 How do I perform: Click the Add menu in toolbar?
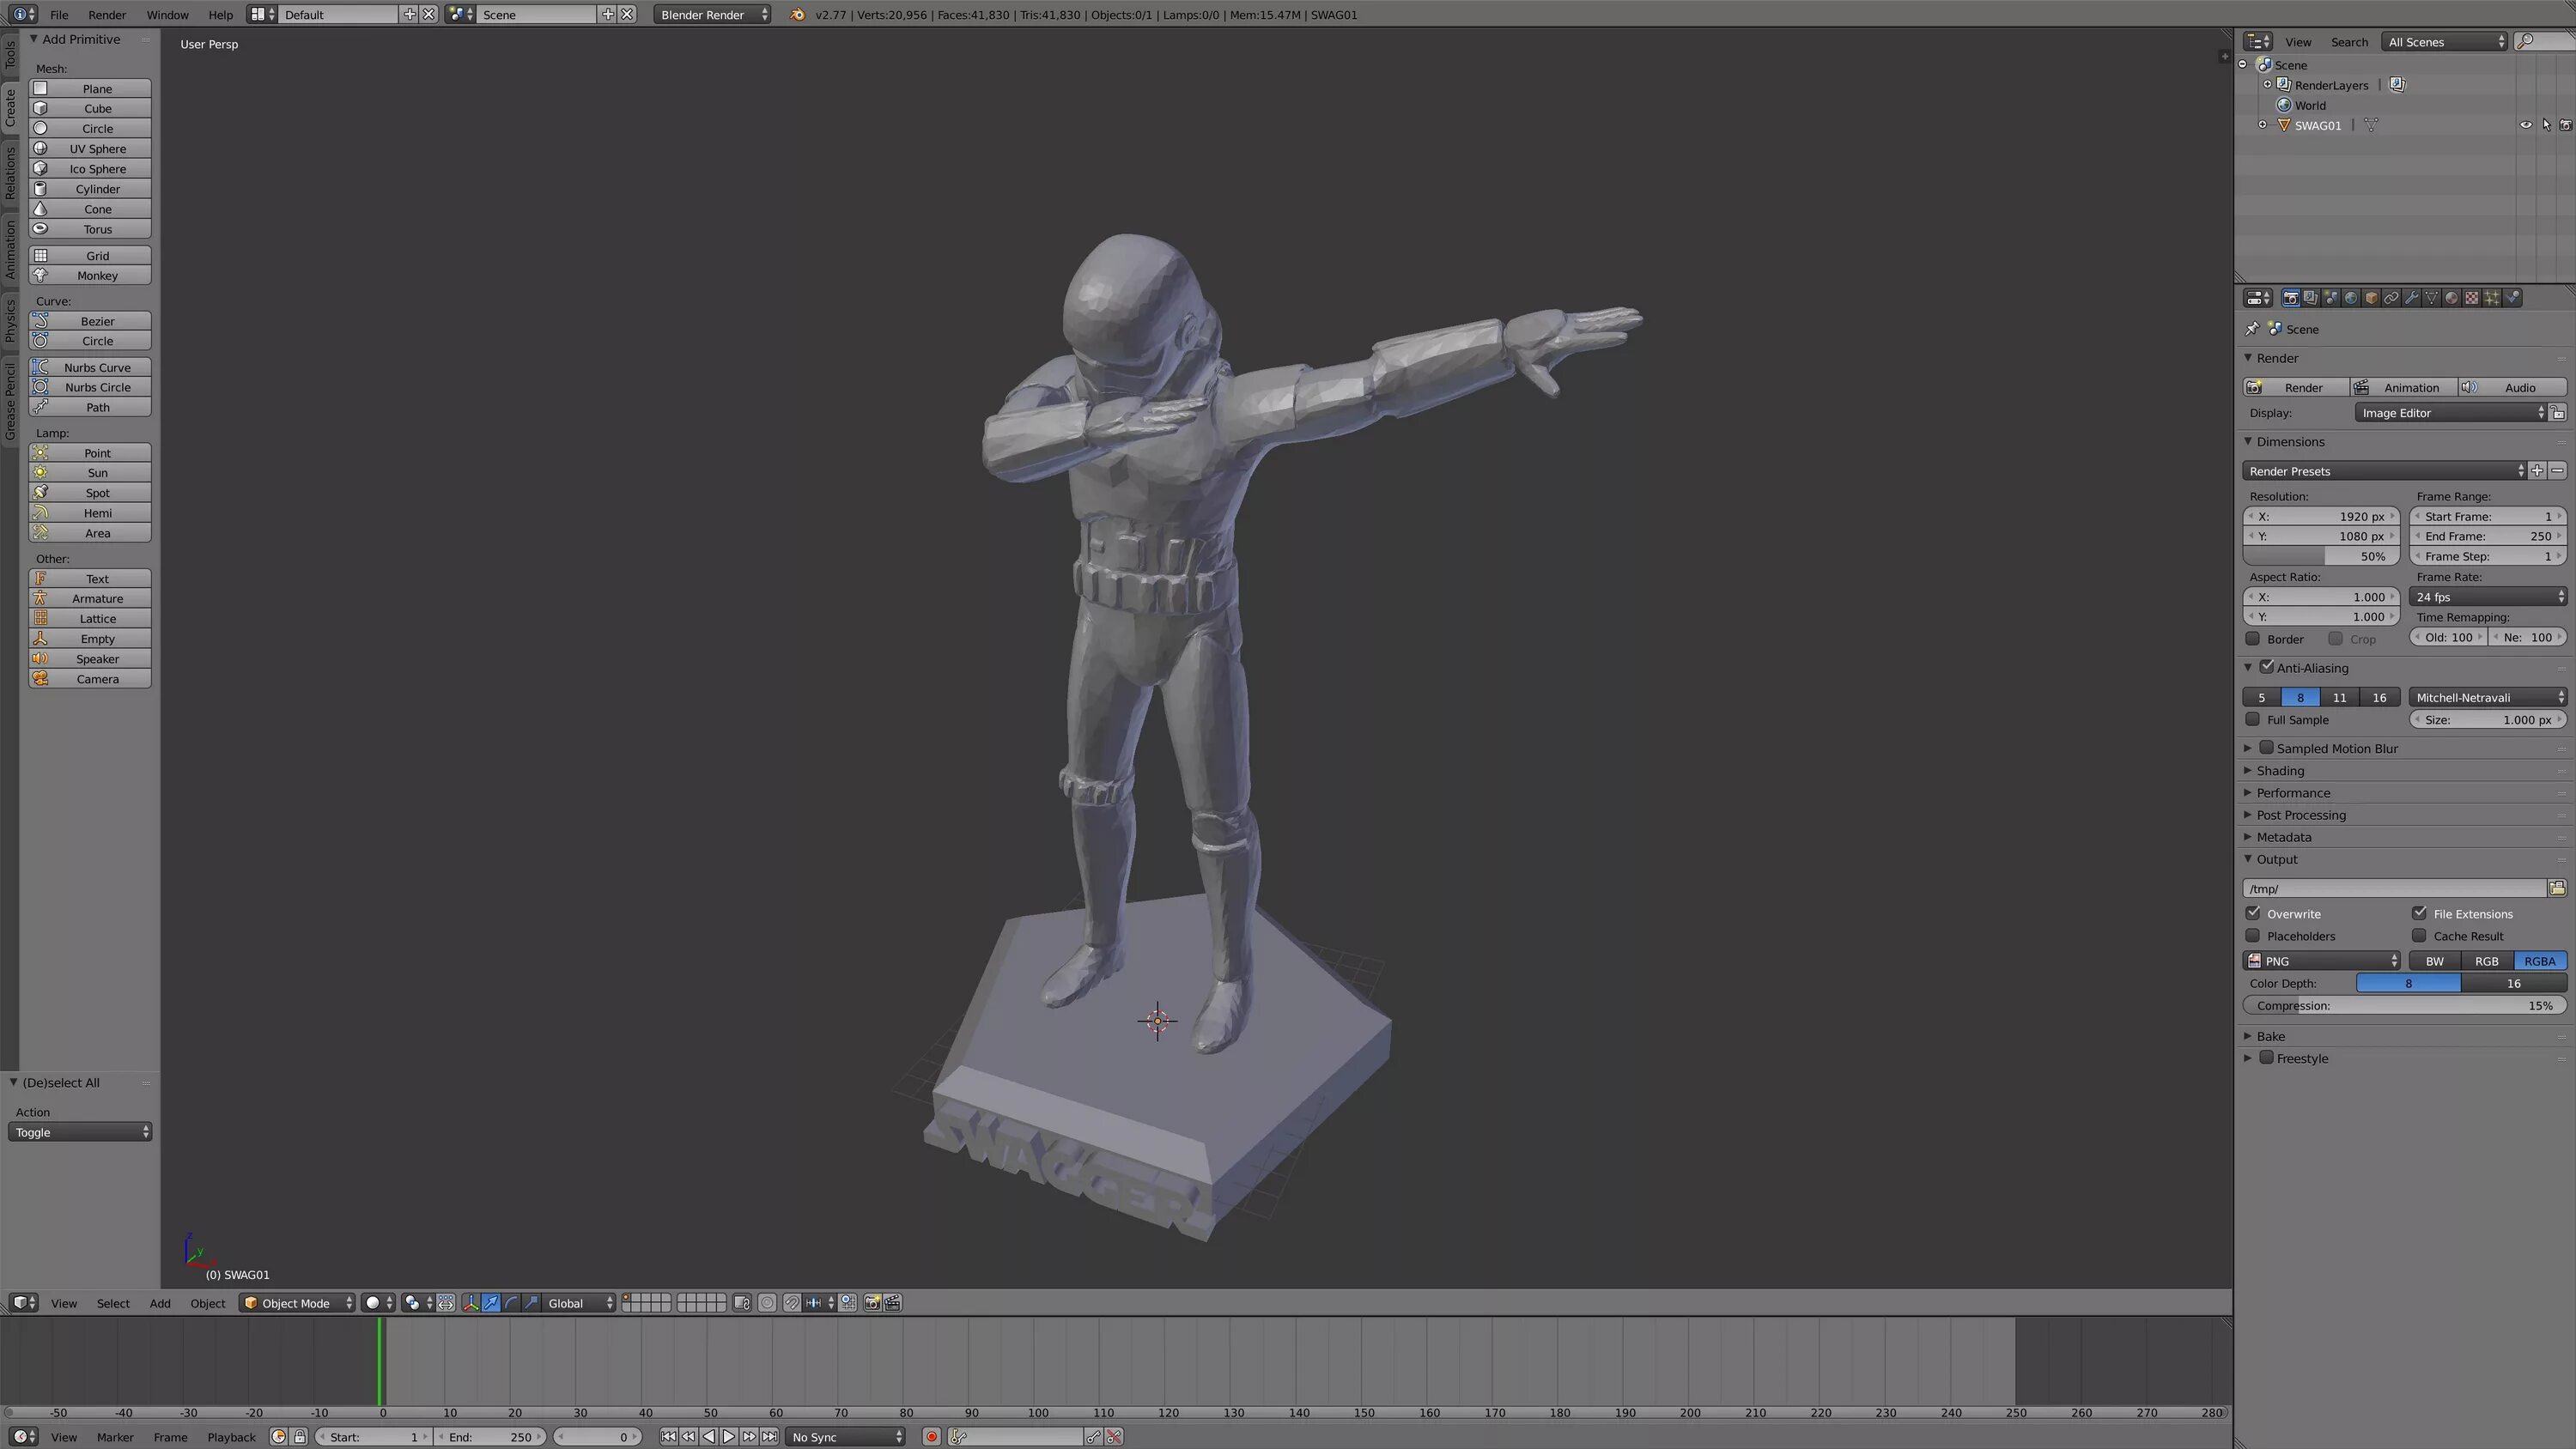tap(157, 1302)
